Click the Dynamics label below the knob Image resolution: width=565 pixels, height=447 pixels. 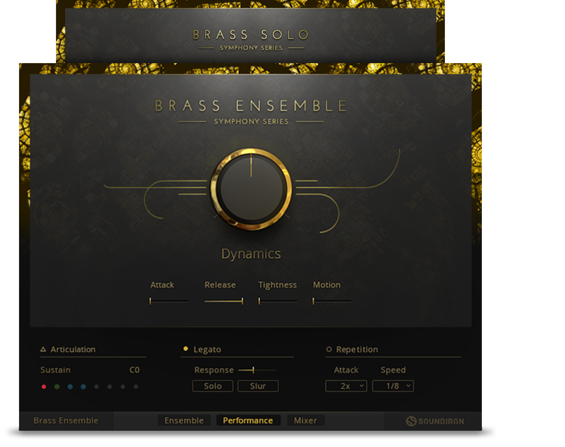[x=251, y=254]
